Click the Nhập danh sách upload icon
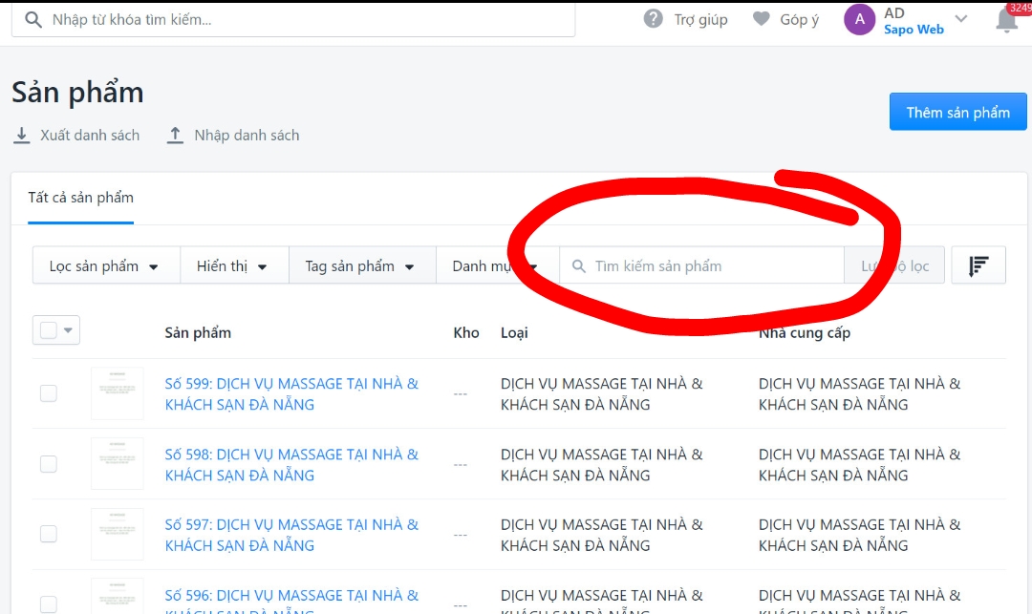Viewport: 1032px width, 614px height. pos(175,135)
